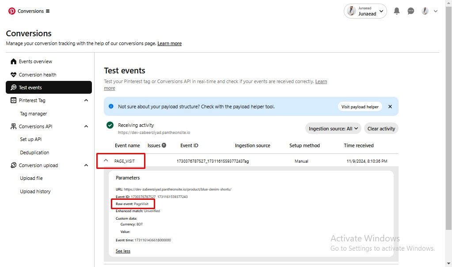
Task: Click the green Receiving activity checkmark icon
Action: (110, 125)
